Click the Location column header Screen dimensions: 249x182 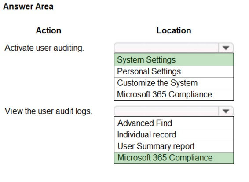click(174, 30)
